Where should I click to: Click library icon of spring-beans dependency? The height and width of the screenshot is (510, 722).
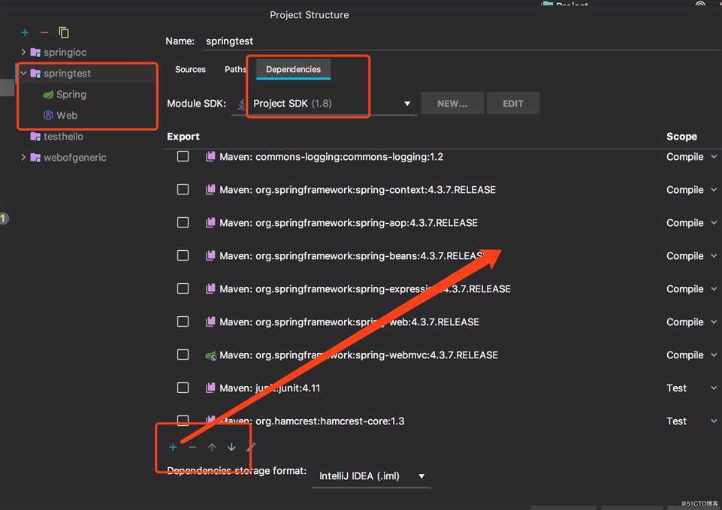[210, 255]
